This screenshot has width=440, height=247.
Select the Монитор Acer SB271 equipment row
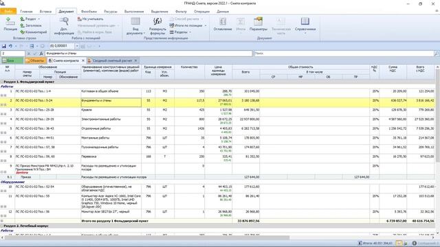(x=217, y=213)
